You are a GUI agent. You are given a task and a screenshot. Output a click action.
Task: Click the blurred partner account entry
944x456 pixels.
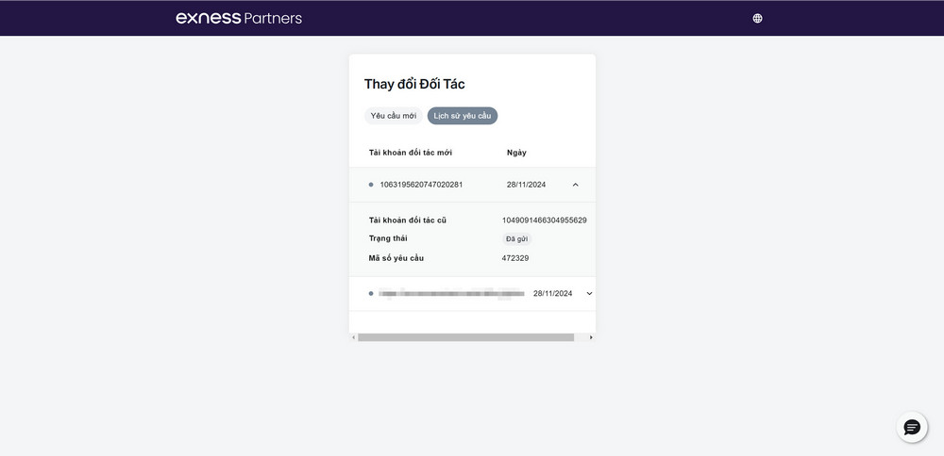coord(451,294)
